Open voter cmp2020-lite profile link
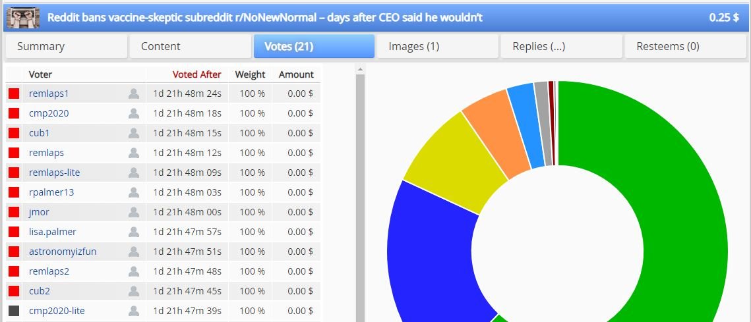The width and height of the screenshot is (751, 322). pos(57,311)
